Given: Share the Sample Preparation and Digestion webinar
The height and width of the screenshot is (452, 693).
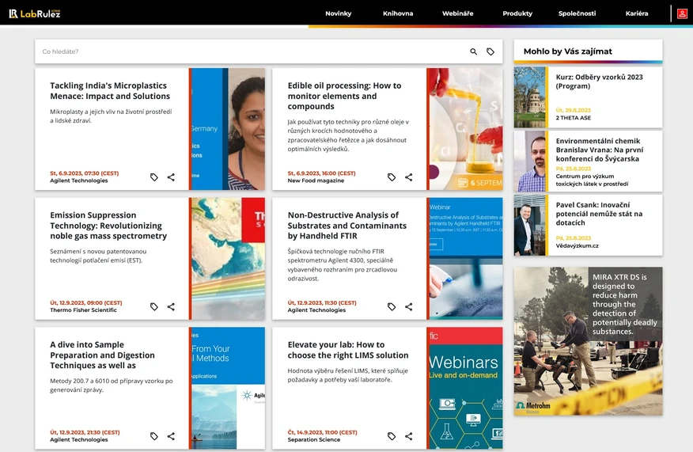Looking at the screenshot, I should coord(171,436).
